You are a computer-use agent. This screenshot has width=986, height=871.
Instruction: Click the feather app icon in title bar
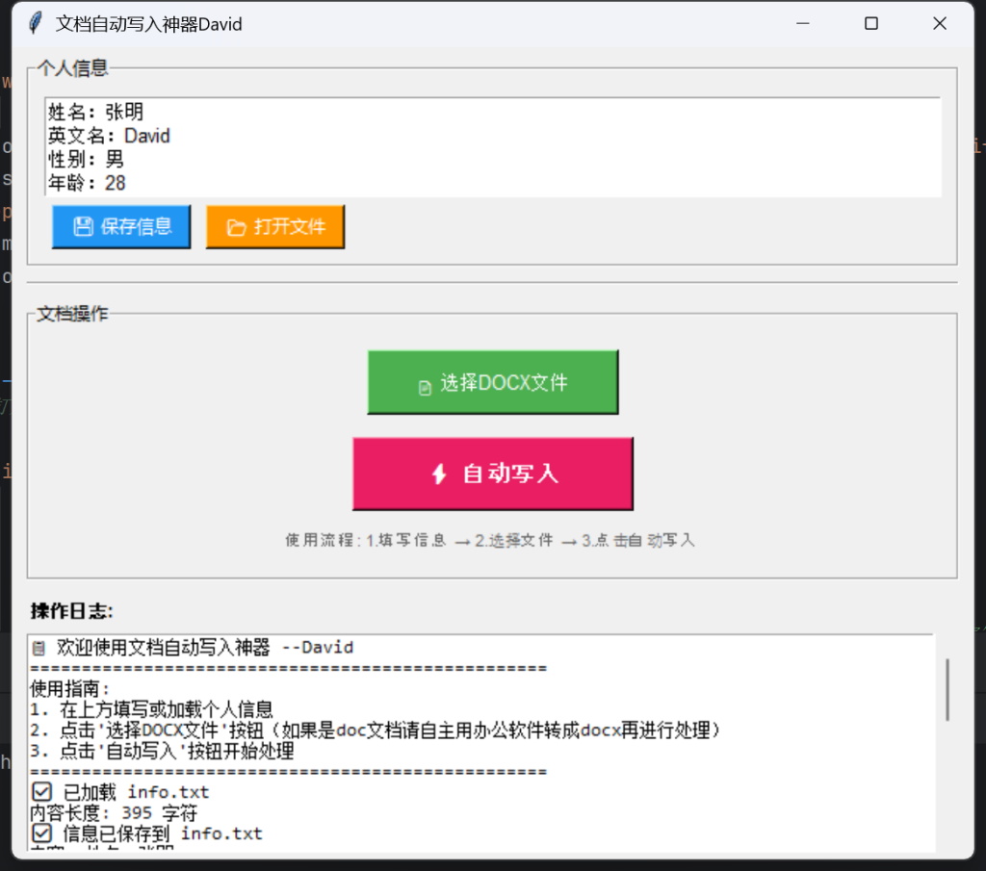click(x=36, y=23)
